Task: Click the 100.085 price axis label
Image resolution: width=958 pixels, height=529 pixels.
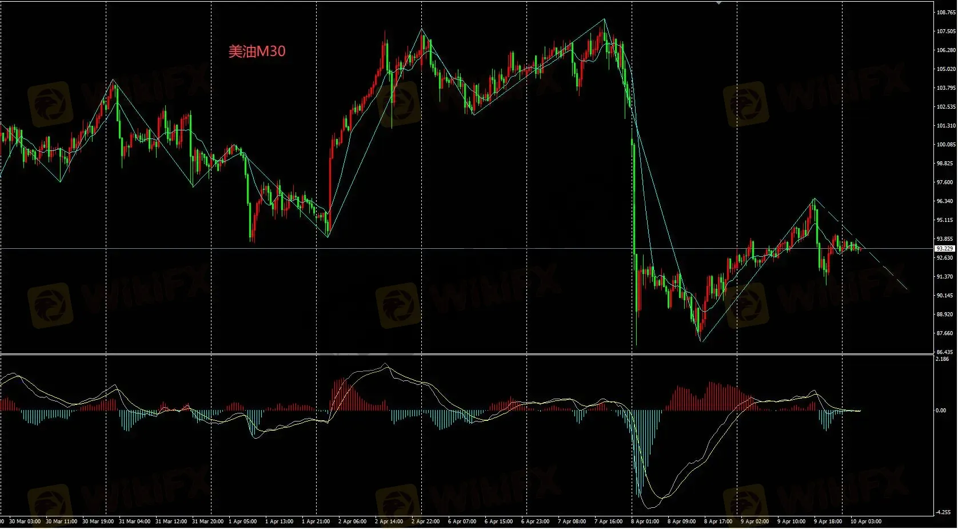Action: pos(946,145)
